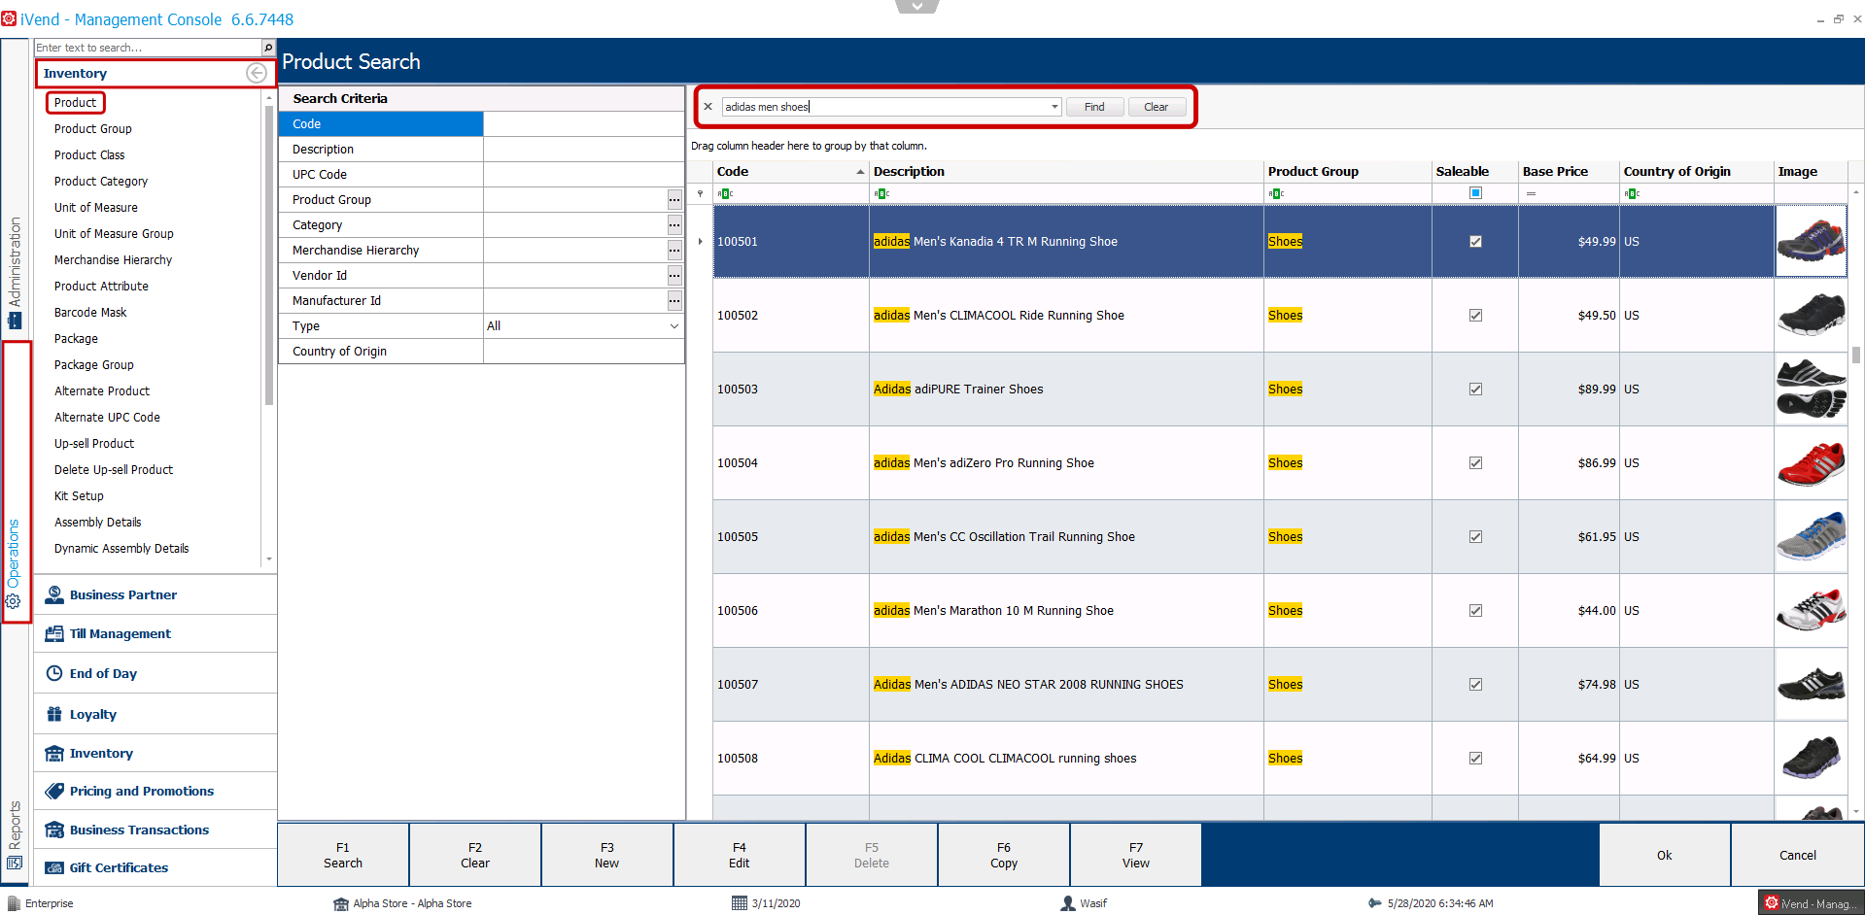Click the Product Group column filter icon
The height and width of the screenshot is (915, 1865).
click(1276, 194)
